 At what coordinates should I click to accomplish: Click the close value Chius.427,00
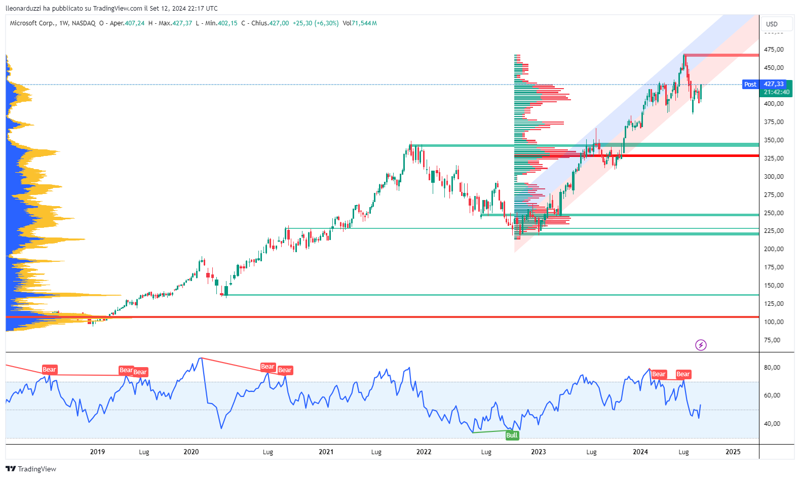click(270, 23)
